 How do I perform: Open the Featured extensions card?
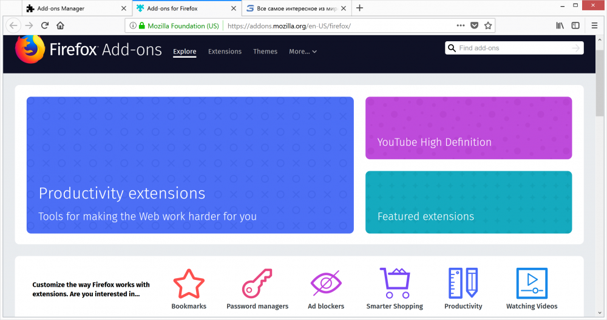tap(469, 202)
